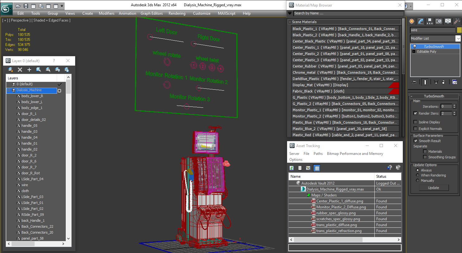Open the Create command panel tab

pyautogui.click(x=412, y=21)
